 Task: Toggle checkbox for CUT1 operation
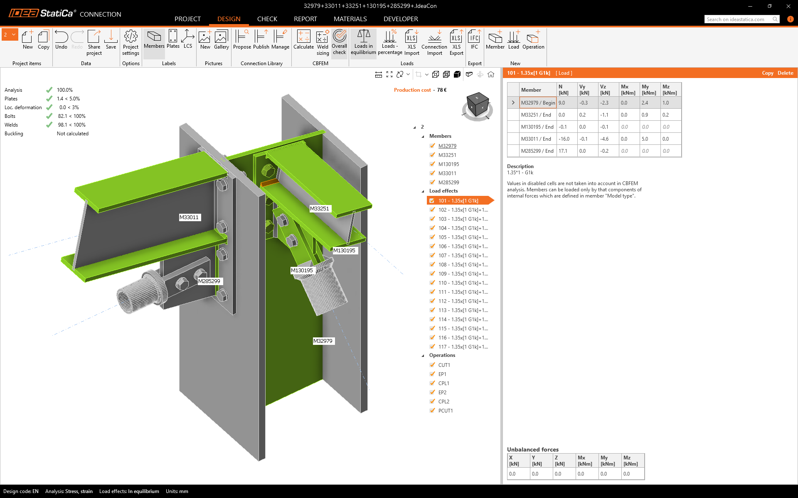[432, 365]
